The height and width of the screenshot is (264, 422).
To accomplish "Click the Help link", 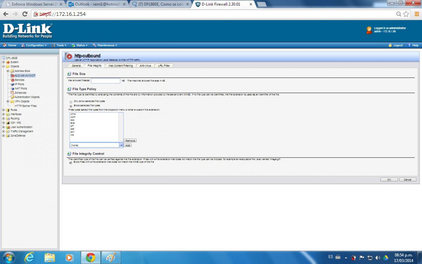I will tap(413, 45).
